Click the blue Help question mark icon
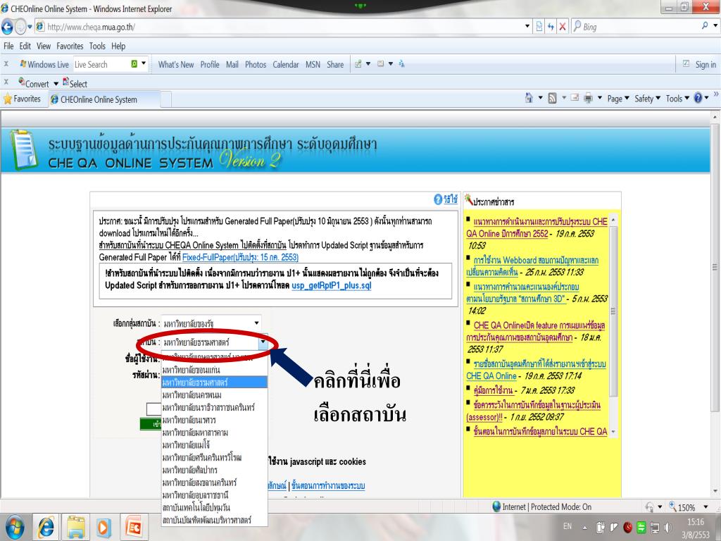 click(x=698, y=98)
